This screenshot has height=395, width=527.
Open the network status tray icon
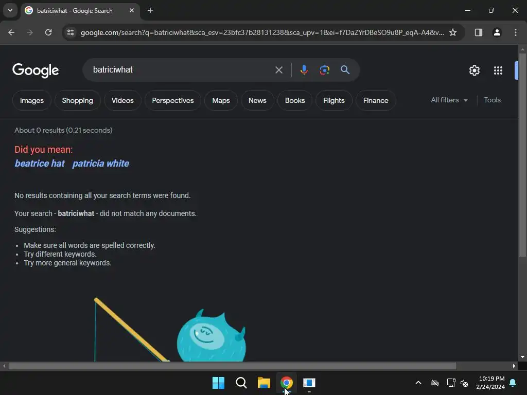(451, 383)
